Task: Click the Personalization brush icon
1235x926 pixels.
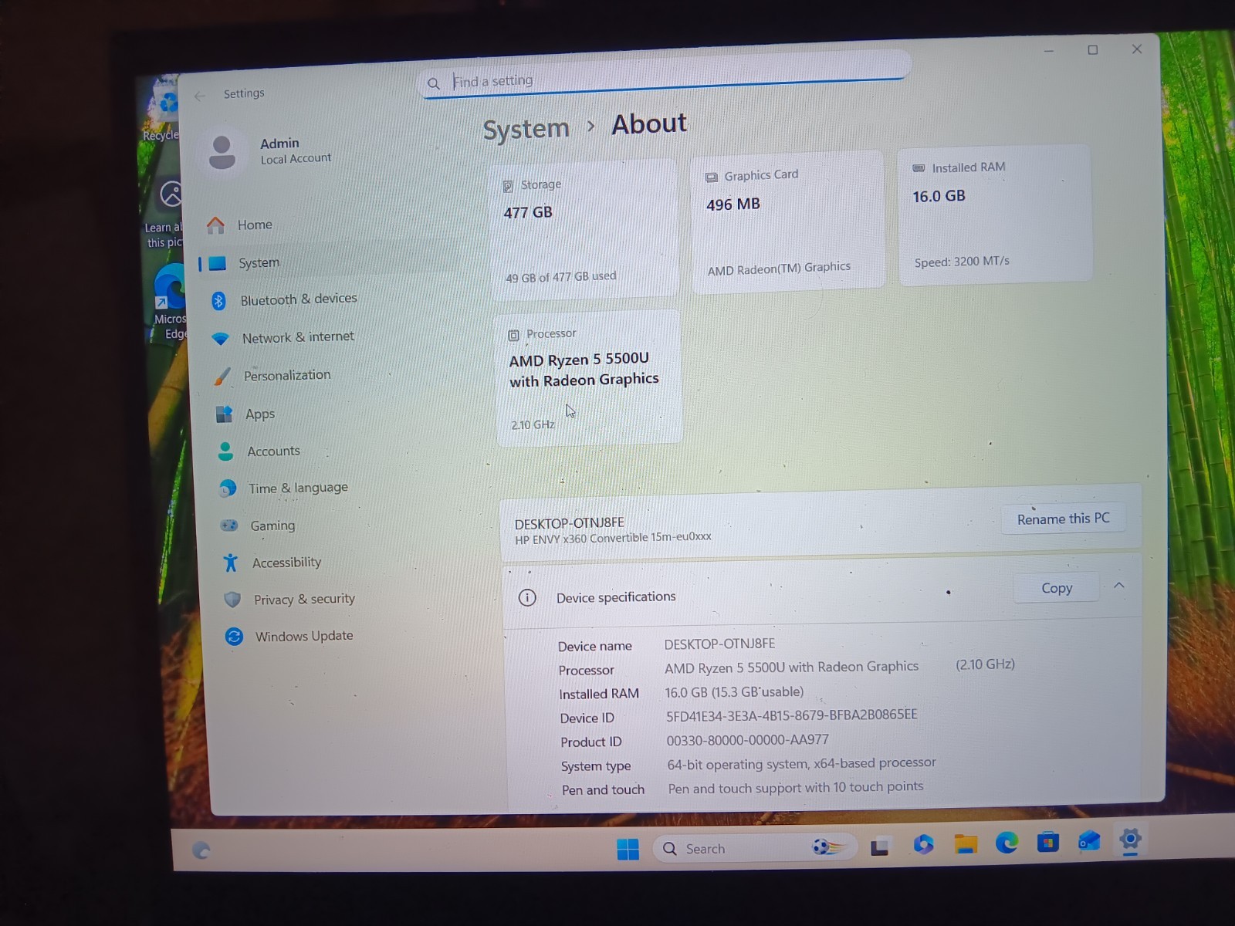Action: click(222, 377)
